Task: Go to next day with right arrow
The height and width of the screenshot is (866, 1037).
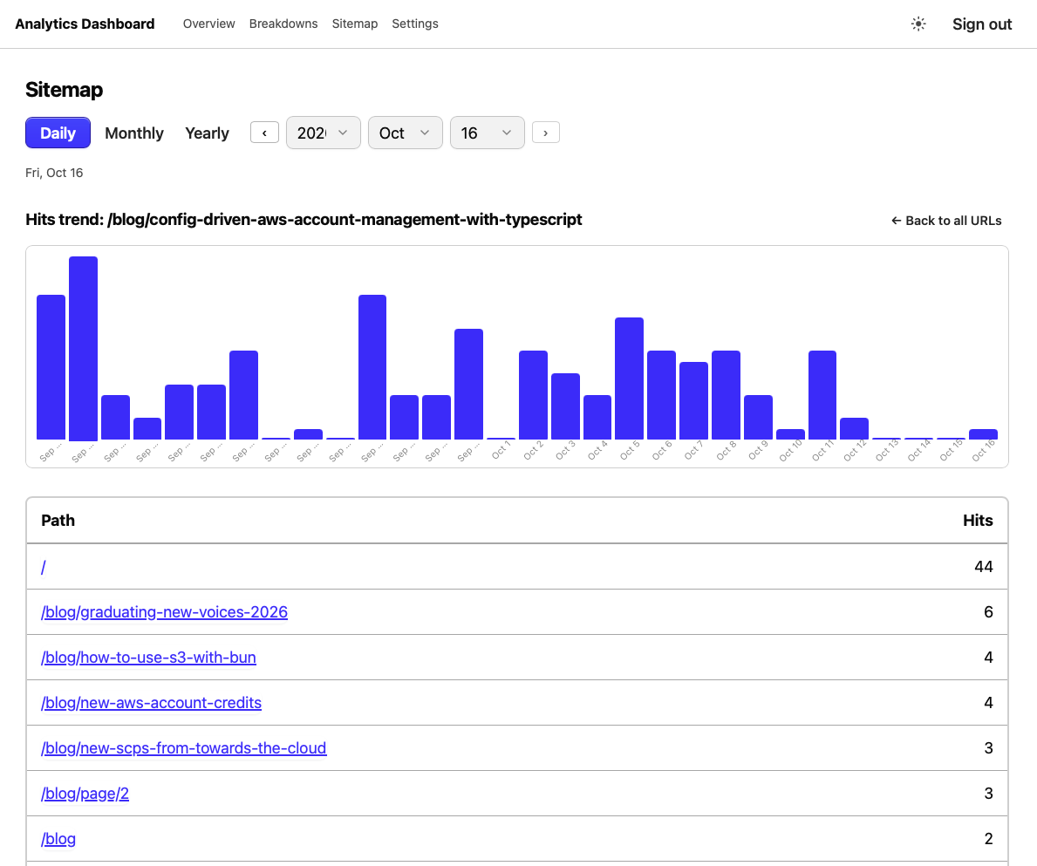Action: point(546,133)
